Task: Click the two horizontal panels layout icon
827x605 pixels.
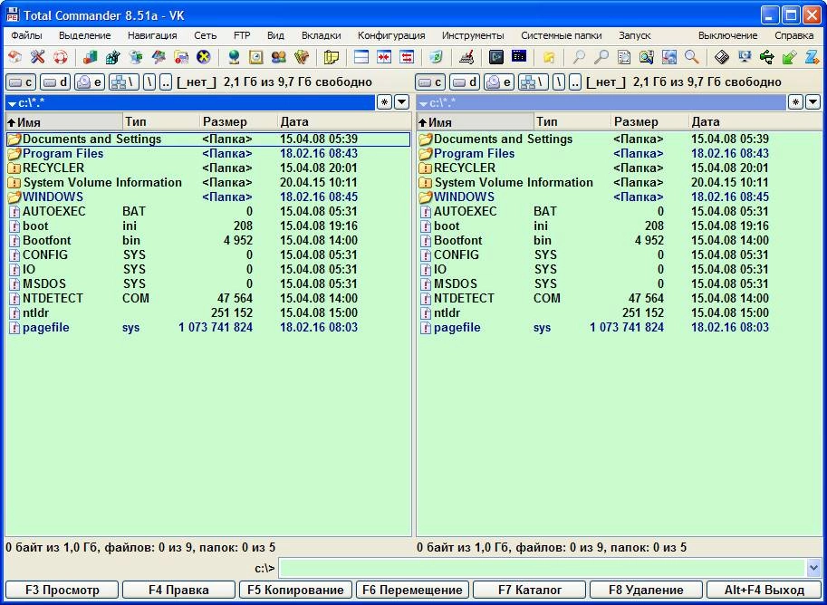Action: pyautogui.click(x=361, y=56)
